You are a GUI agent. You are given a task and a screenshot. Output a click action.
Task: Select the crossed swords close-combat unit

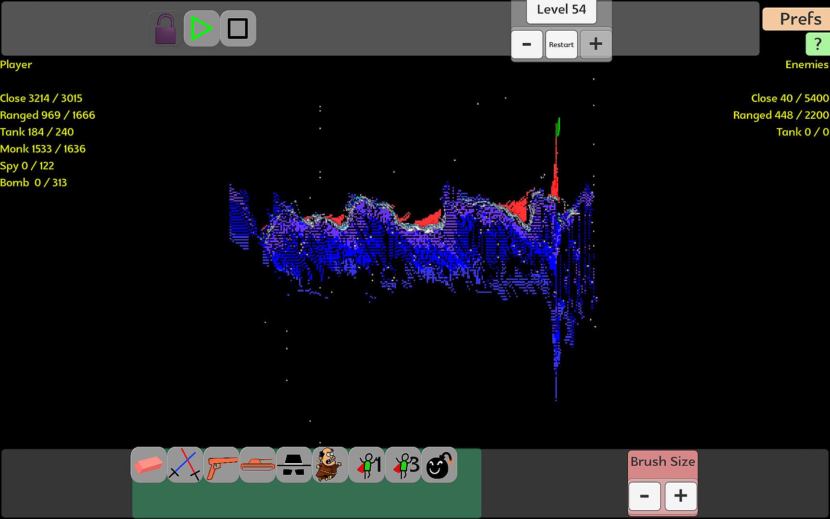point(185,465)
